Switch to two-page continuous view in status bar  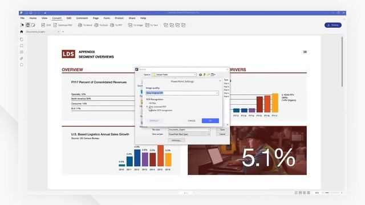tap(309, 192)
